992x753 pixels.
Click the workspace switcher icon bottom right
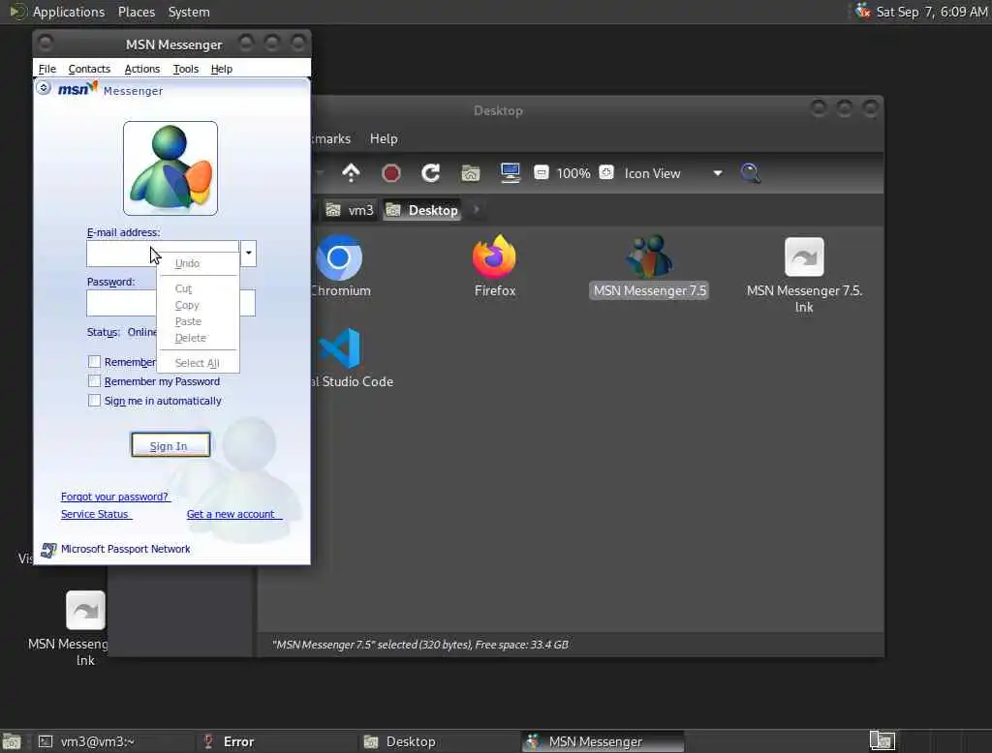(x=883, y=740)
